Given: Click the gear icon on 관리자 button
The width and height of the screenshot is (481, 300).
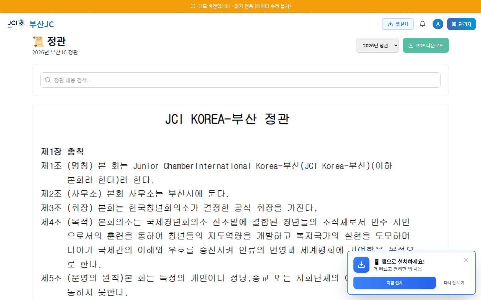Looking at the screenshot, I should pyautogui.click(x=454, y=24).
